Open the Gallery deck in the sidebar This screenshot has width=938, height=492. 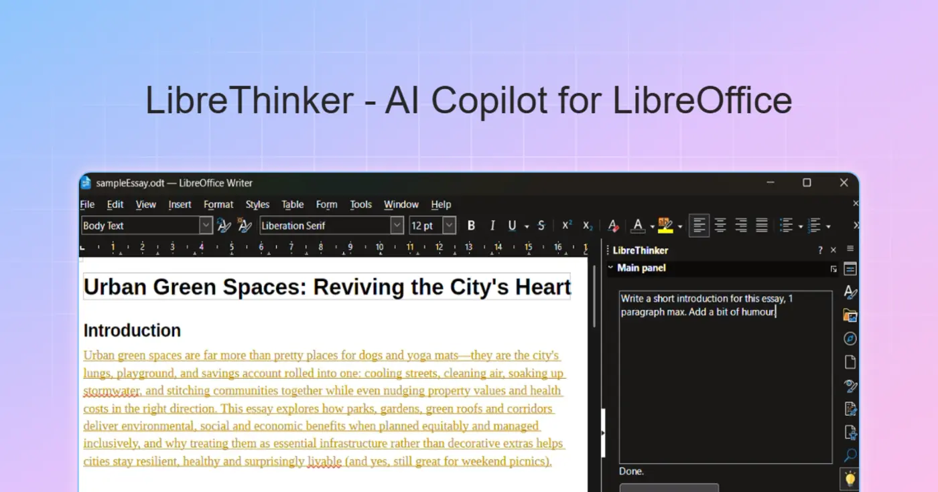(x=850, y=315)
